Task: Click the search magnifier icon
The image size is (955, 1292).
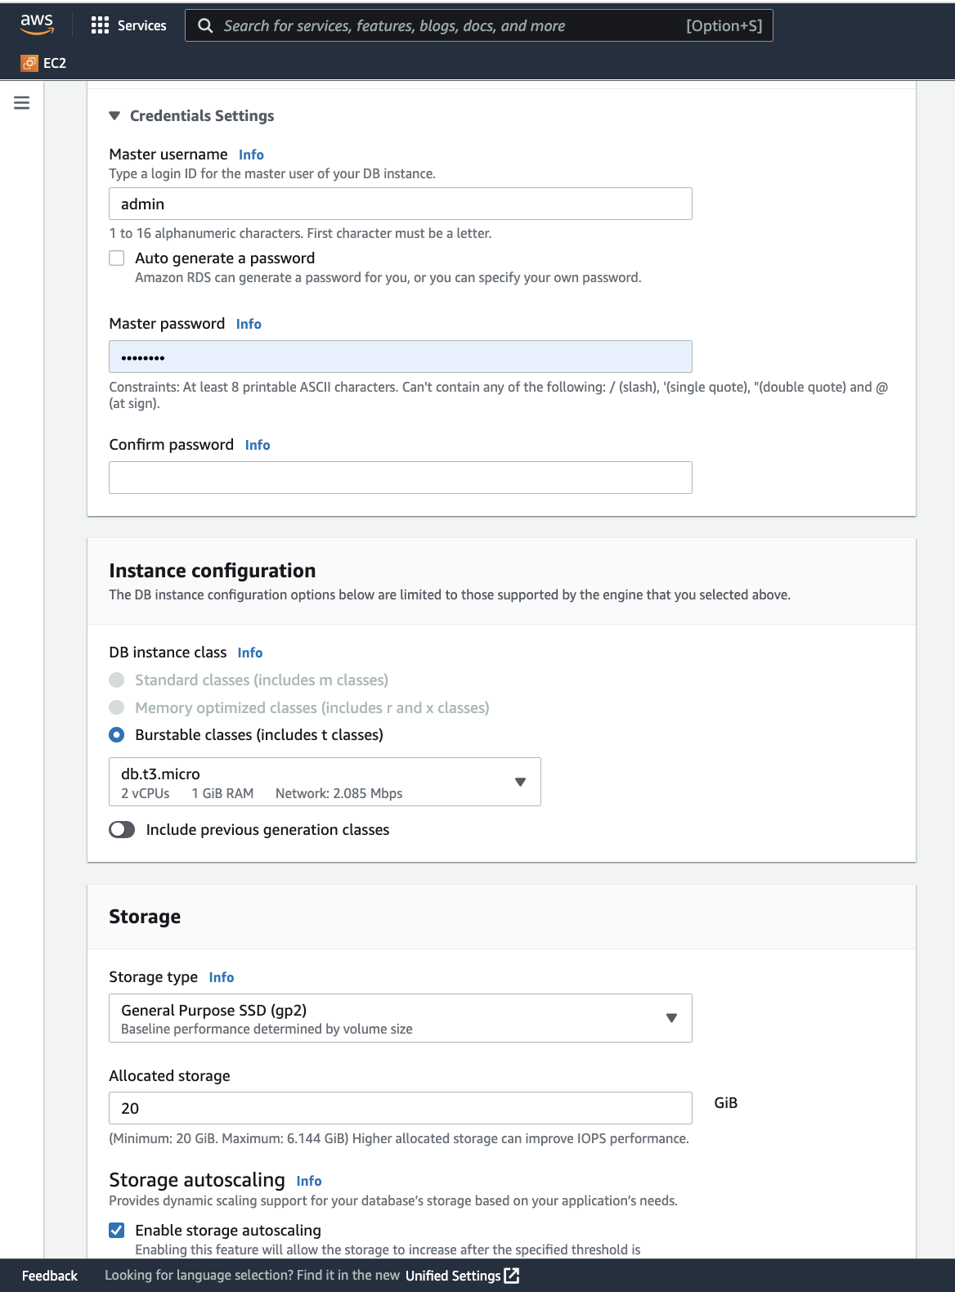Action: click(206, 25)
